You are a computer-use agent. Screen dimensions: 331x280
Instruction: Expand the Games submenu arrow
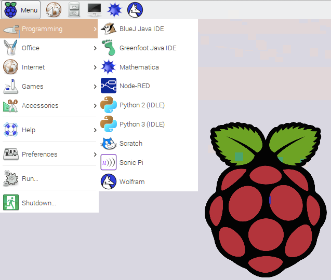coord(95,87)
